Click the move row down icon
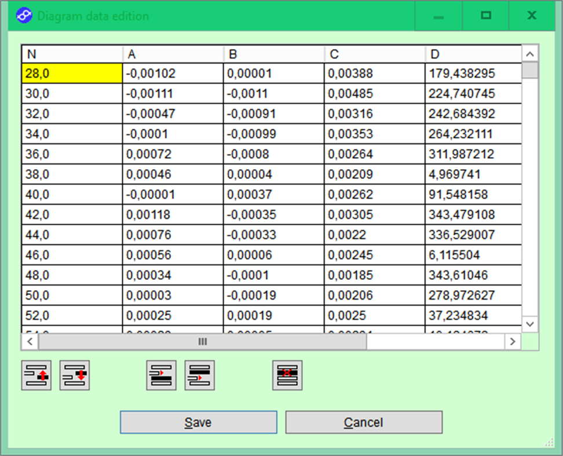Viewport: 563px width, 456px height. (75, 375)
